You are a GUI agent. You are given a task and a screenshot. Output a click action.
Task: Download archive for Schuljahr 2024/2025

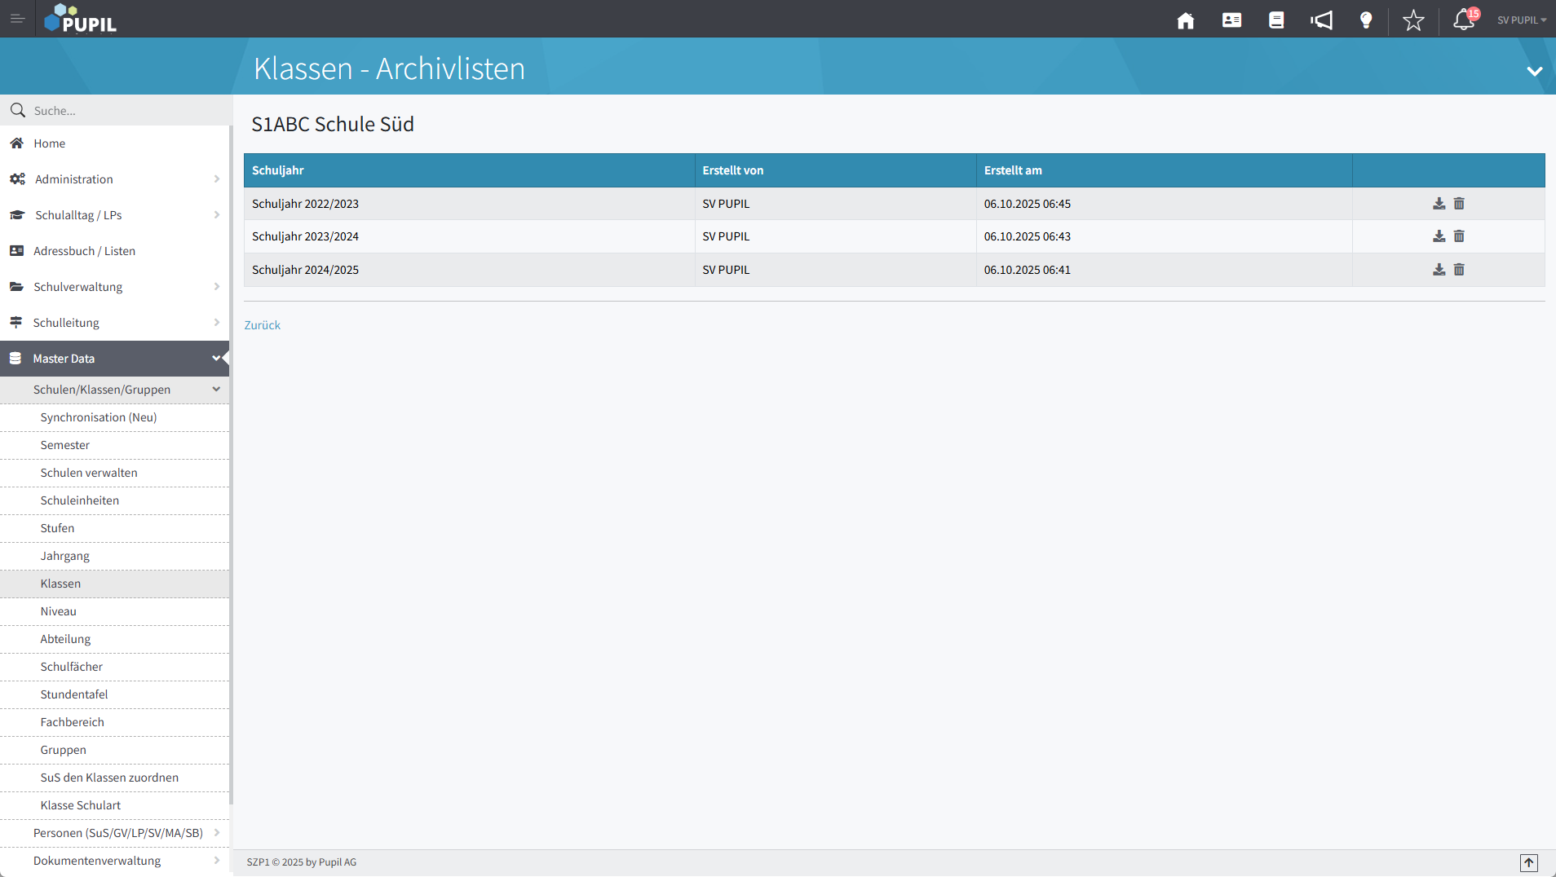coord(1439,270)
